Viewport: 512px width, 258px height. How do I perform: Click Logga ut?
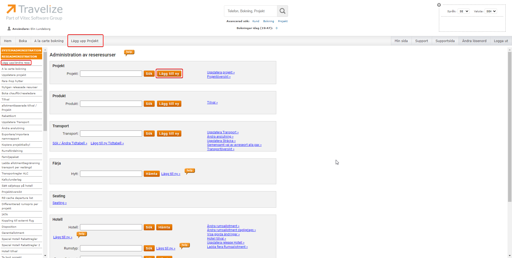coord(501,41)
